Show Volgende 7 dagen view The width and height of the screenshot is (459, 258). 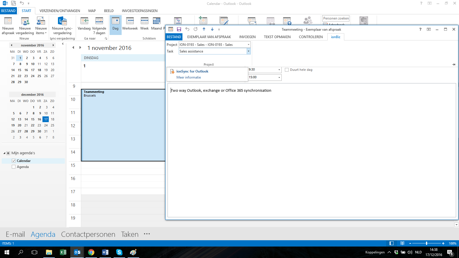coord(99,26)
